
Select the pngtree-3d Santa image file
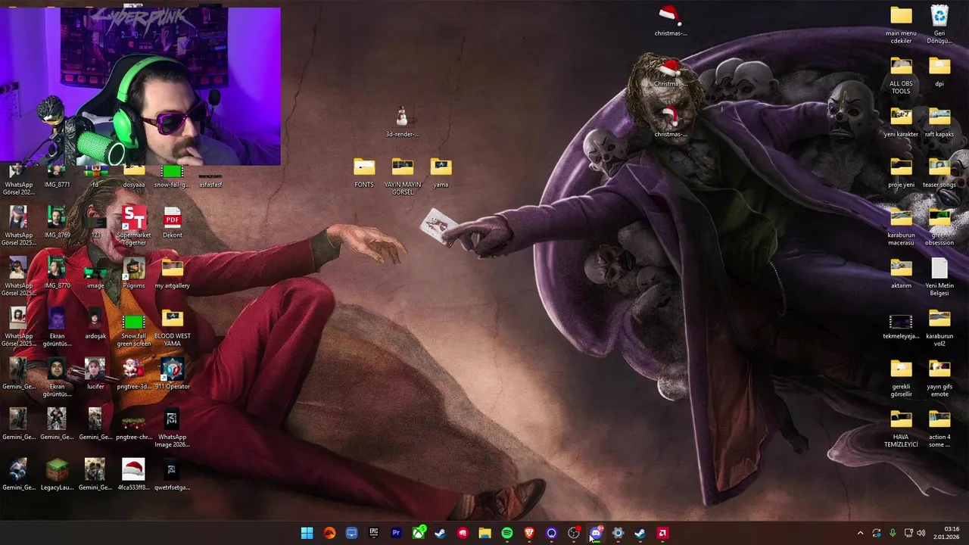133,375
